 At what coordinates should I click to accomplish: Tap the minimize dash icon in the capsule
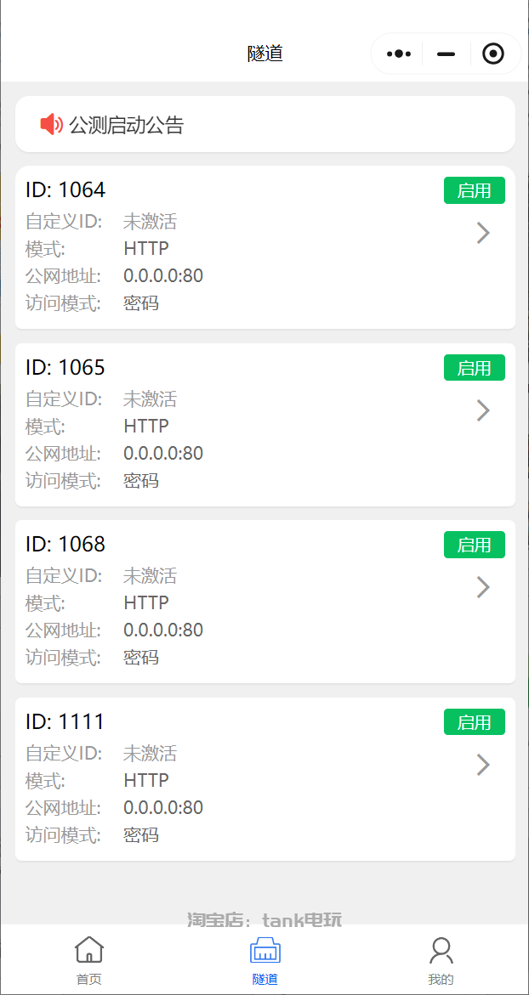445,53
